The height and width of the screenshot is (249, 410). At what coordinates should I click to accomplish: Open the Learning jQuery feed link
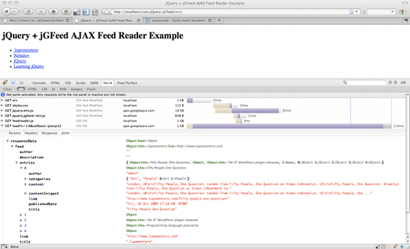29,66
